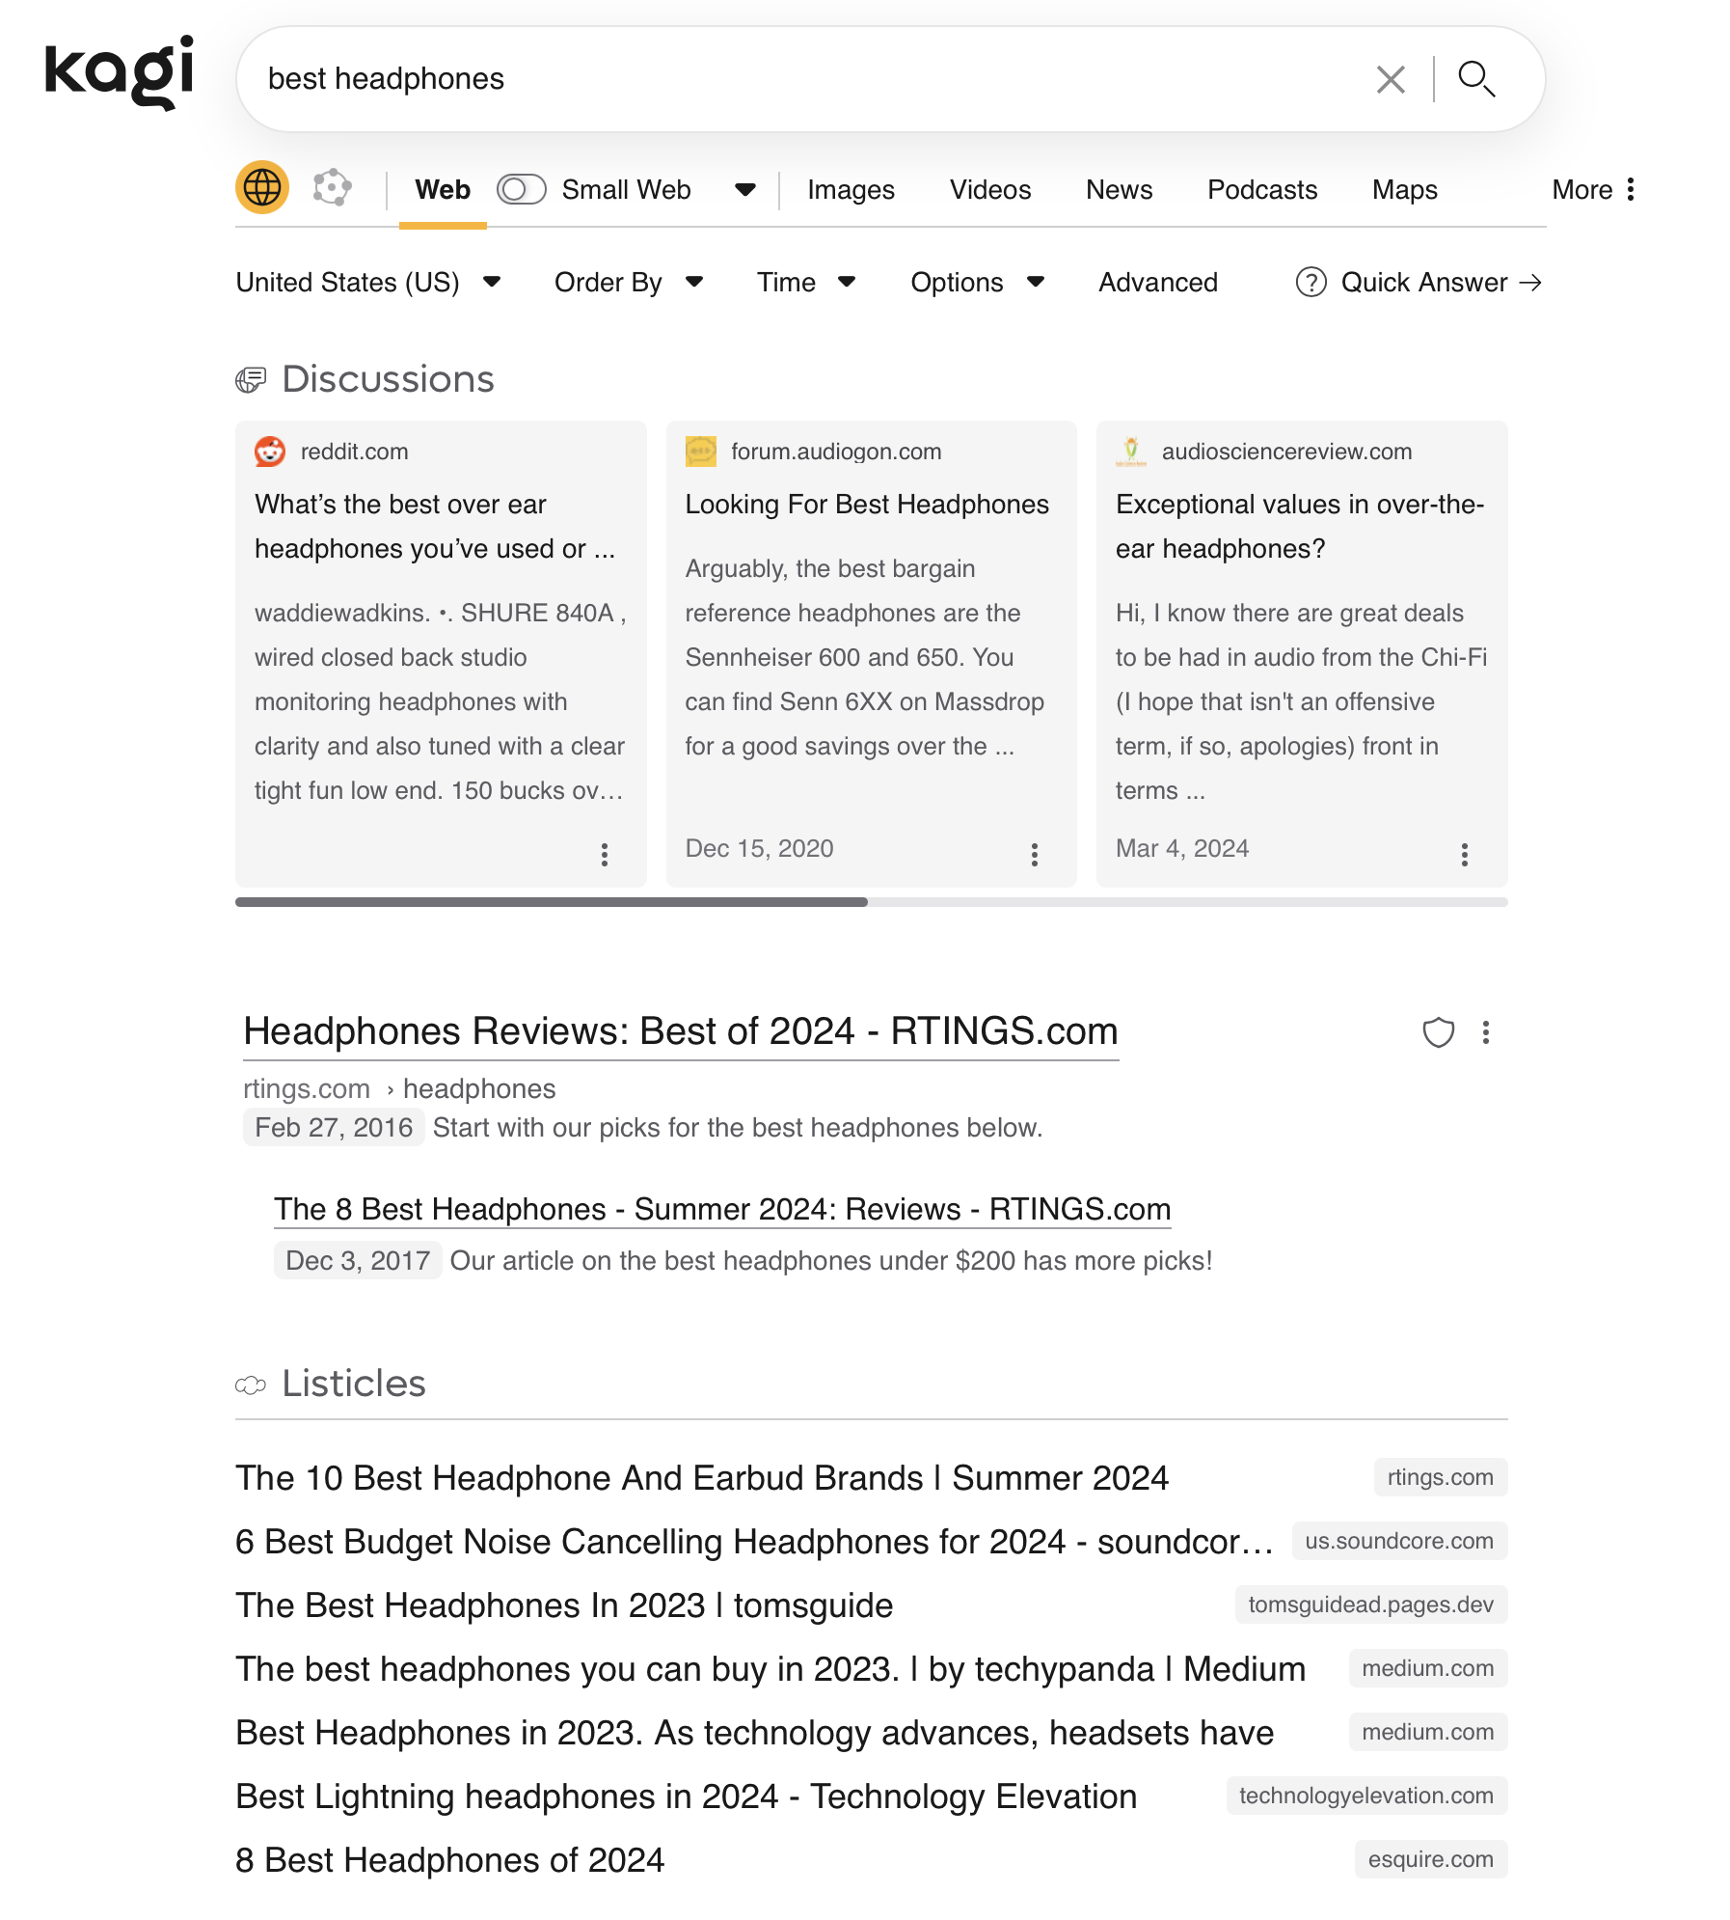Clear the search query with the X button
The width and height of the screenshot is (1730, 1920).
[x=1390, y=78]
